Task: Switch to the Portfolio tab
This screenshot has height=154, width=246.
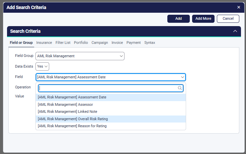Action: coord(81,43)
